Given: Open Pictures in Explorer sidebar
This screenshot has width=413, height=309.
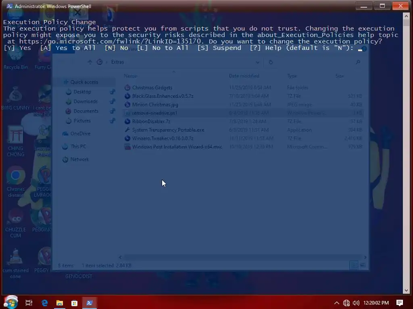Looking at the screenshot, I should (x=82, y=121).
